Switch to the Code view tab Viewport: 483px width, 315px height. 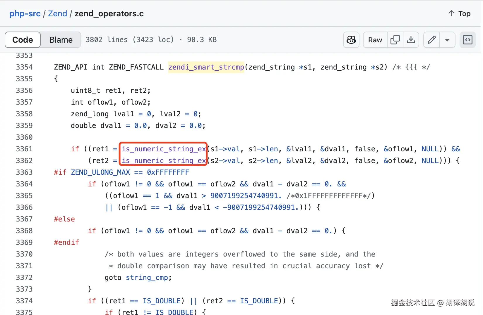point(23,40)
